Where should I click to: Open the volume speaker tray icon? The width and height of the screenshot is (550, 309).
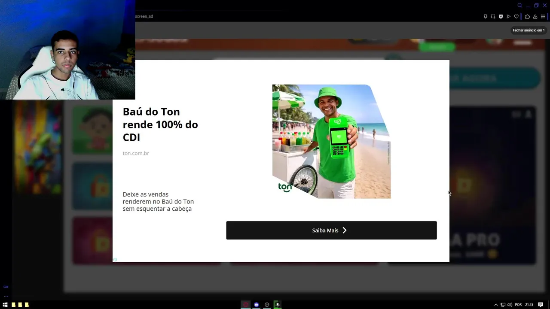(x=510, y=305)
